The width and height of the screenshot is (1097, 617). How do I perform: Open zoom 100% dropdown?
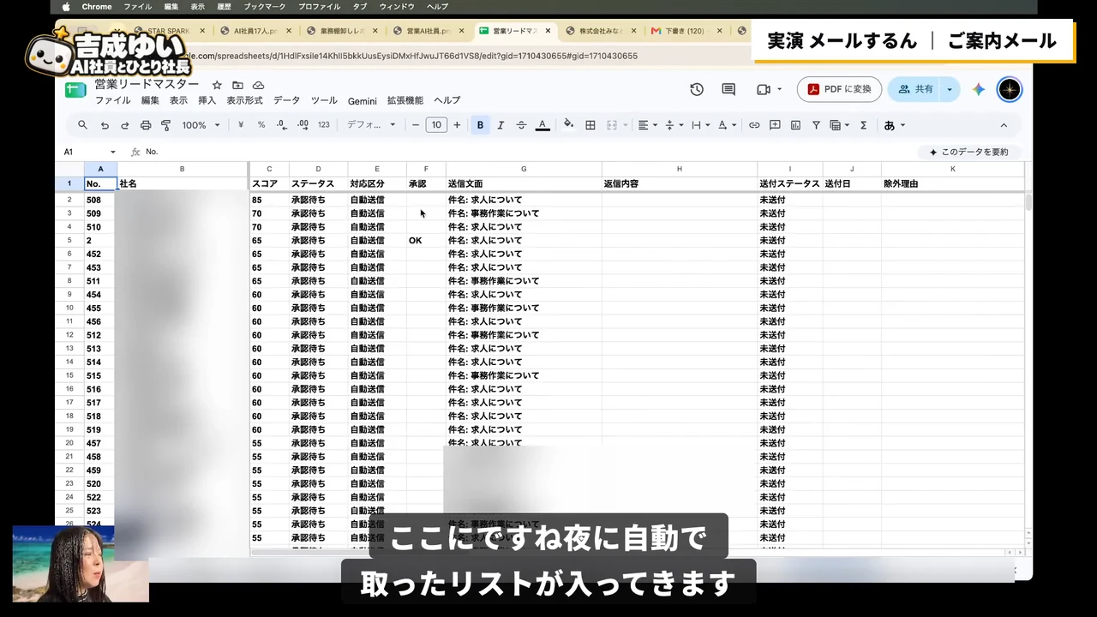coord(201,125)
